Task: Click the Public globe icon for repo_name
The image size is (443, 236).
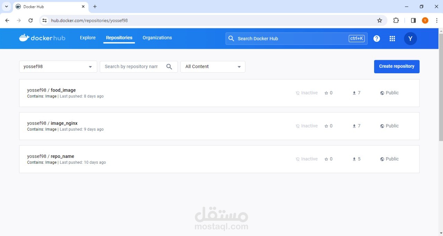Action: click(382, 159)
